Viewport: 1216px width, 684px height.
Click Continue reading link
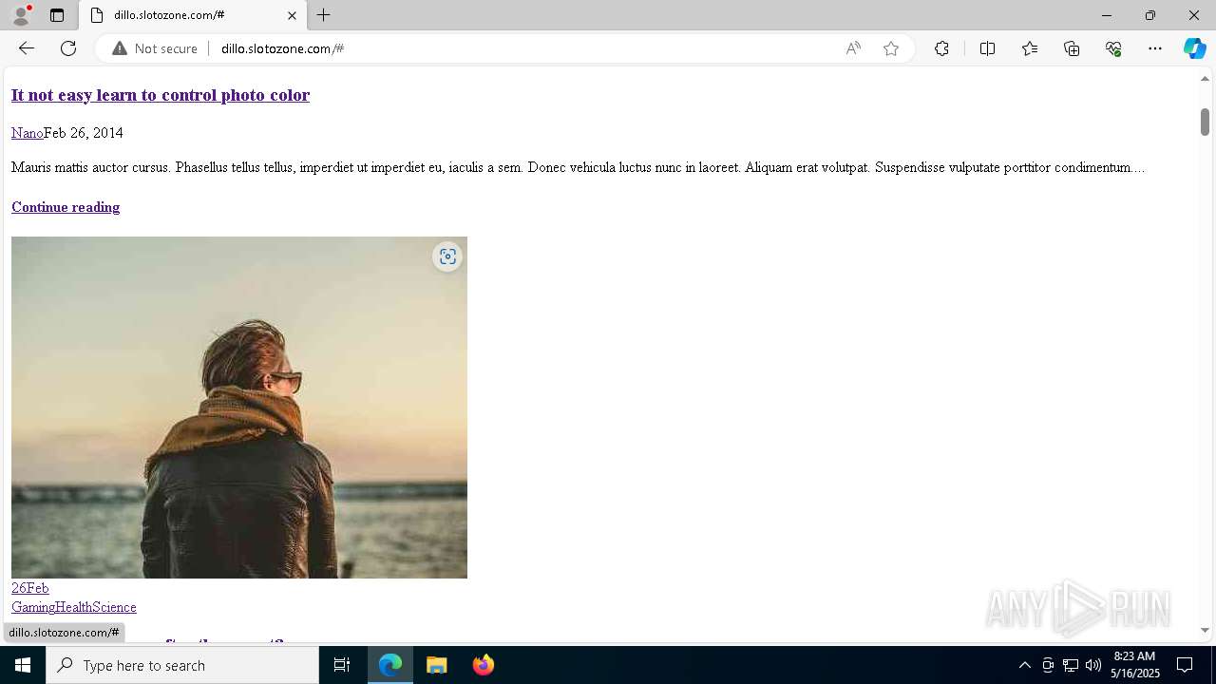66,207
